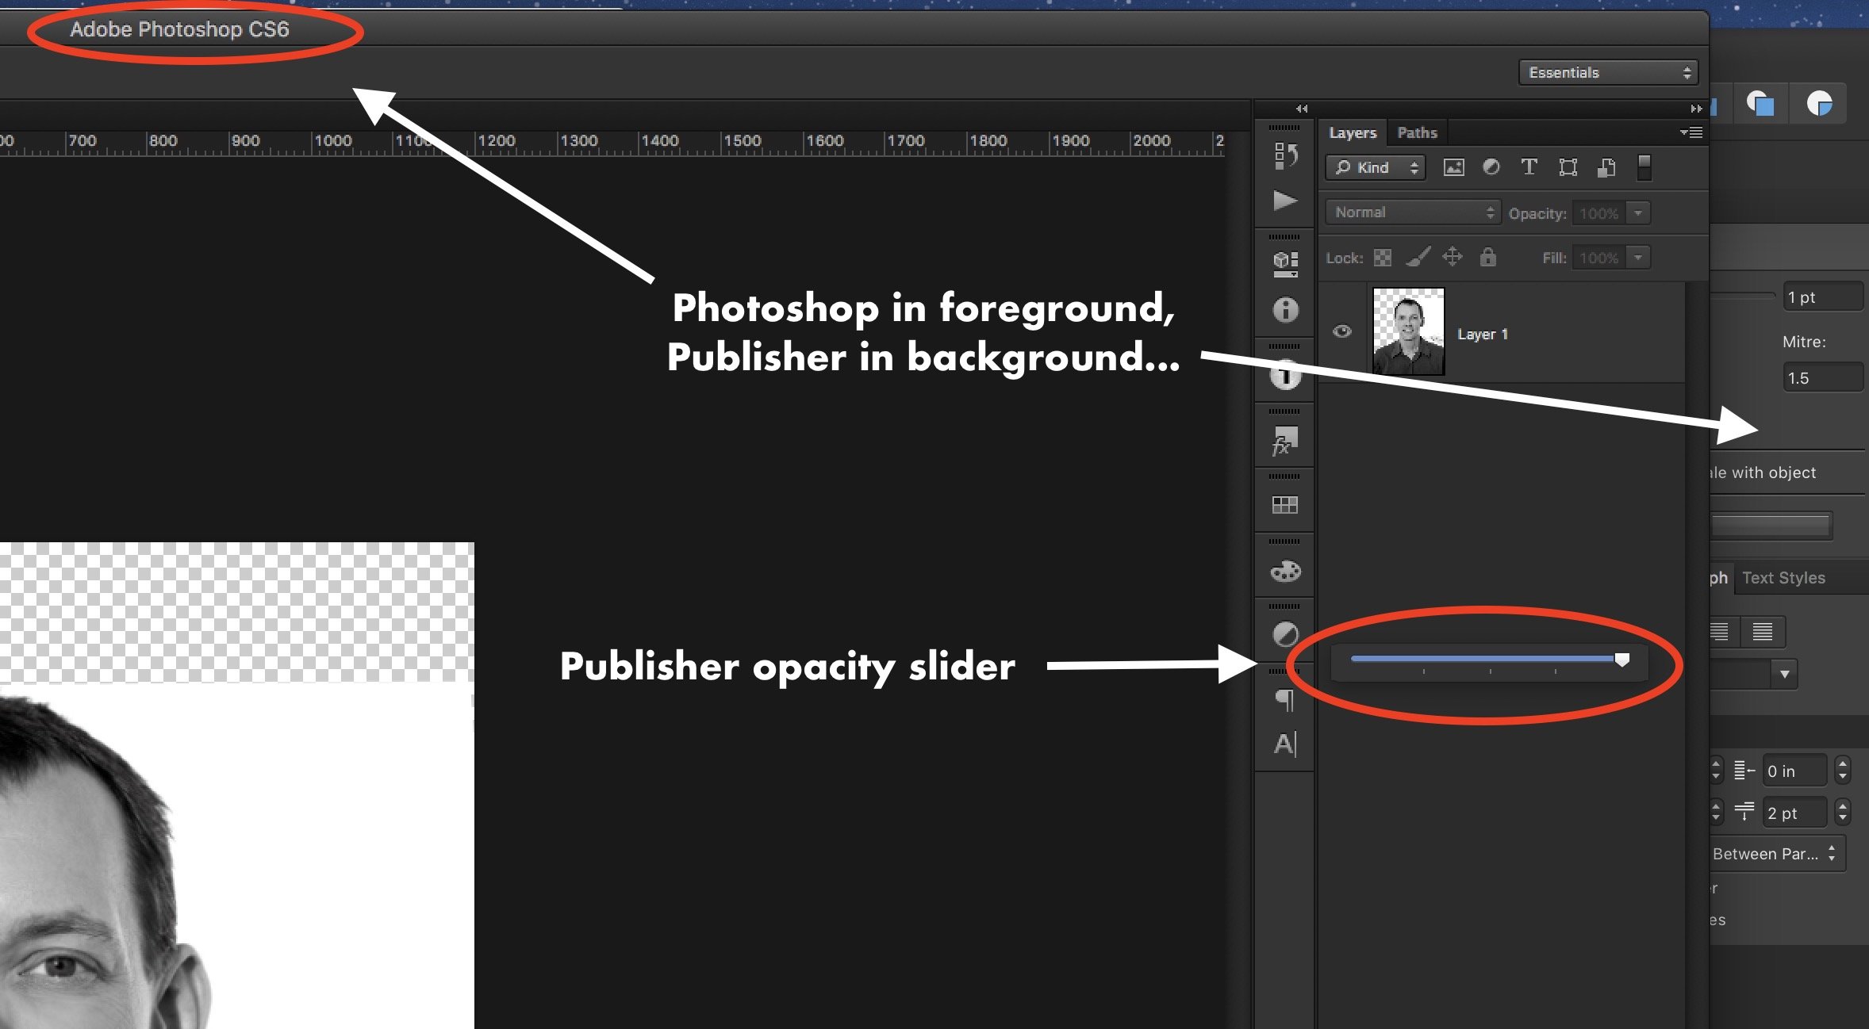
Task: Open the Kind layer filter dropdown
Action: pos(1376,167)
